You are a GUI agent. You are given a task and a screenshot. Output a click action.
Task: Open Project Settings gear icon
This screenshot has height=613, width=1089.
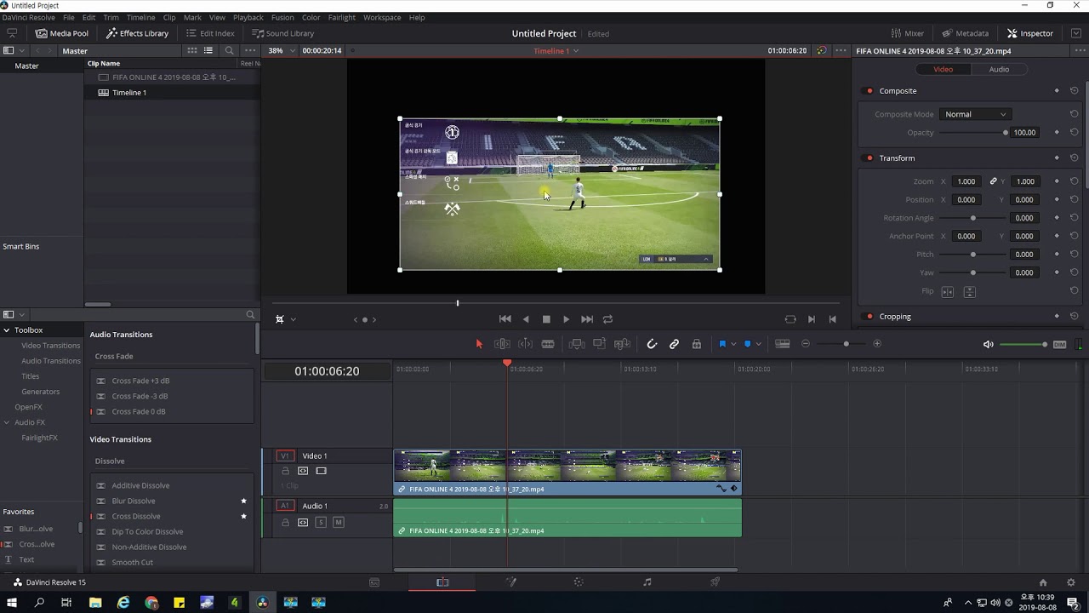[1071, 582]
